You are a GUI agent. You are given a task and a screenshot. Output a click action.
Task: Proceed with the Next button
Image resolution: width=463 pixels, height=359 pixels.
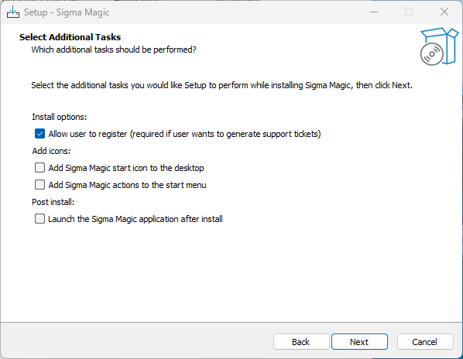point(359,342)
